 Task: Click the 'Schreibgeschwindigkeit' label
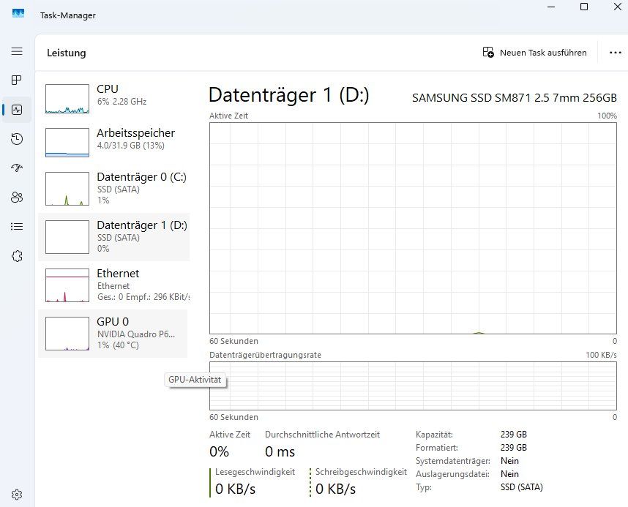[362, 472]
